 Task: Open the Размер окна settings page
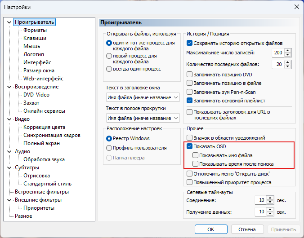[39, 71]
